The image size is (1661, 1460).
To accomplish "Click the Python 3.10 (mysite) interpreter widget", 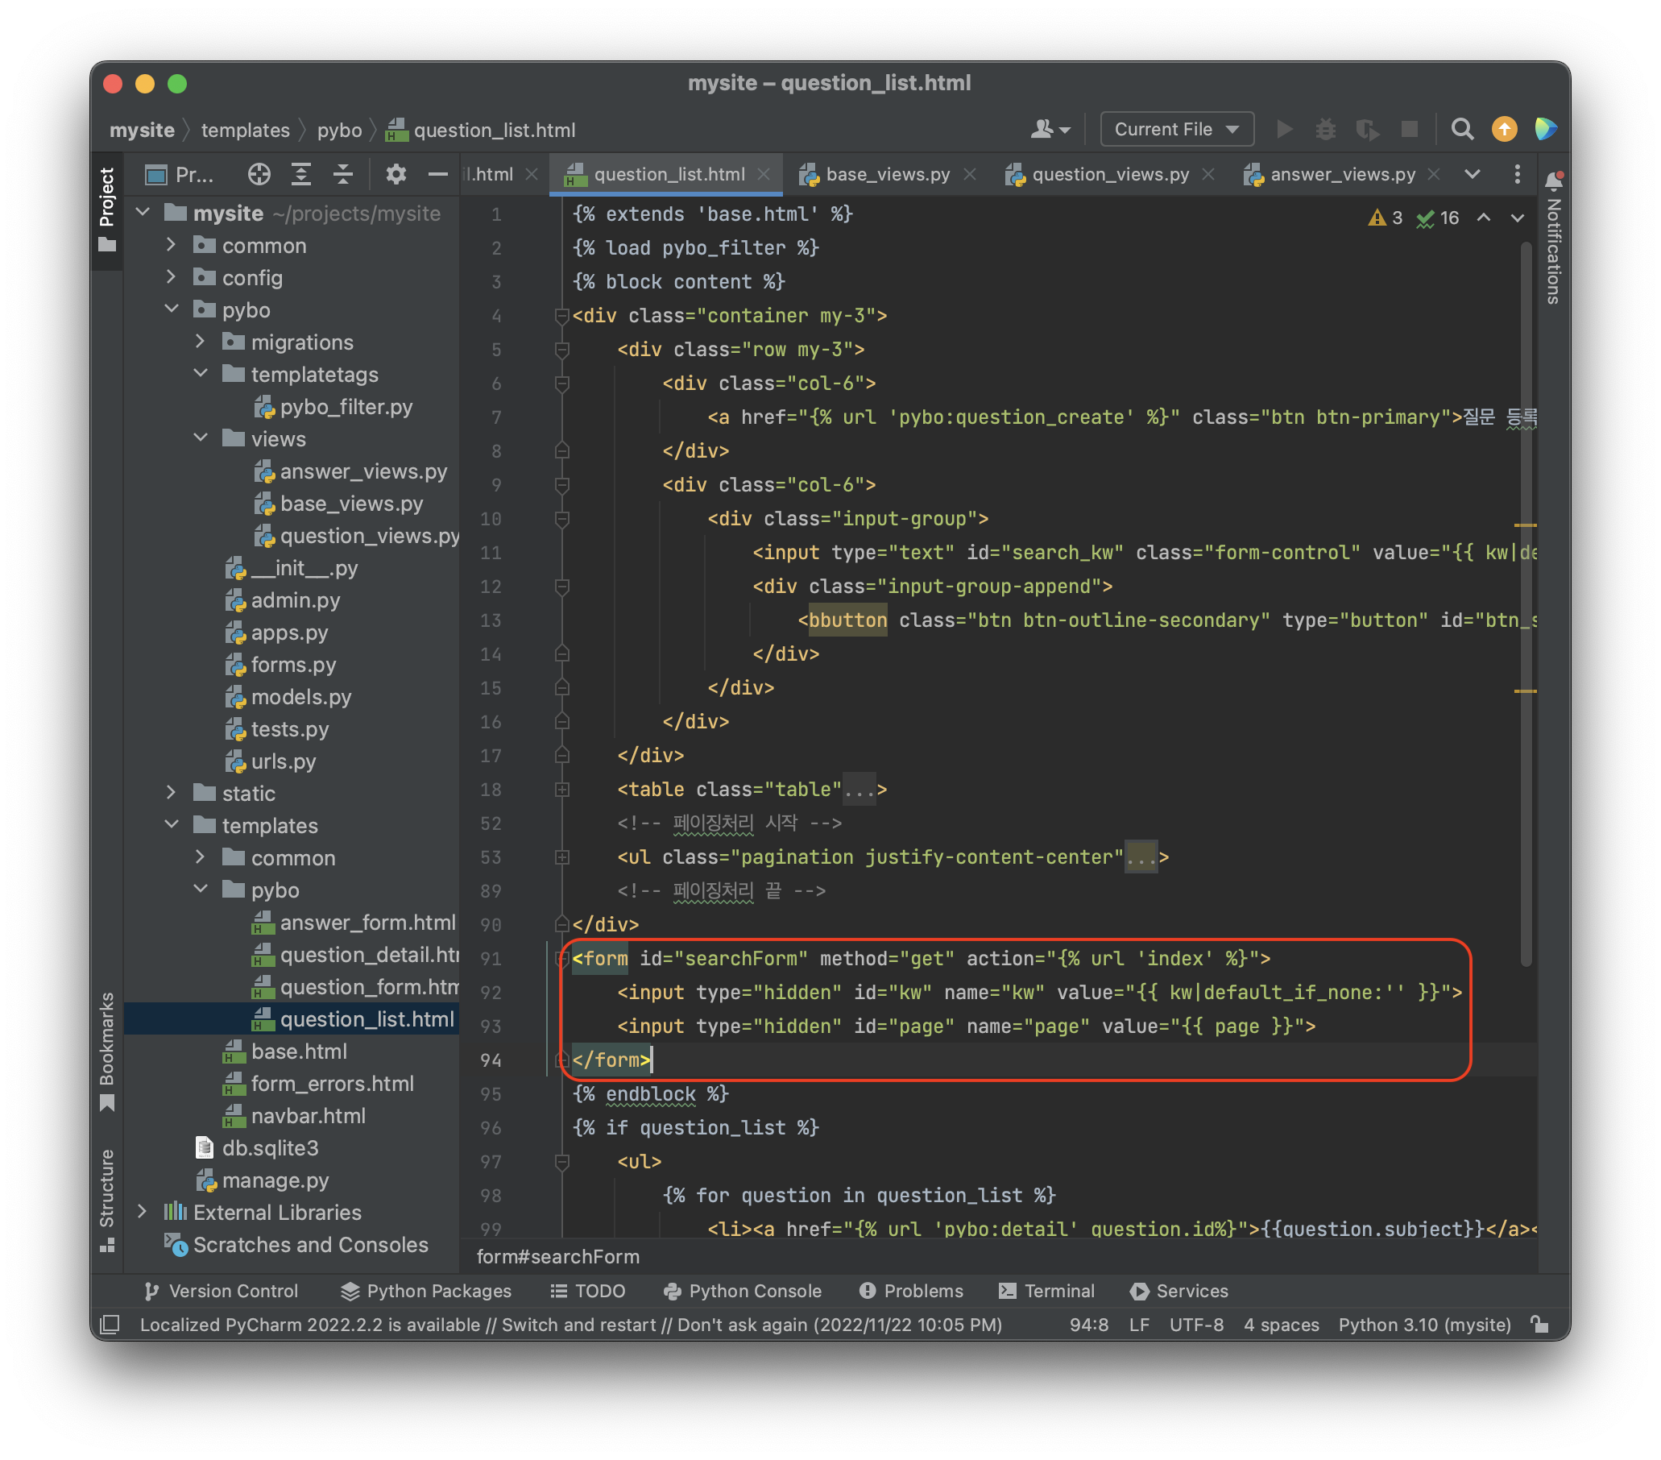I will click(1423, 1325).
